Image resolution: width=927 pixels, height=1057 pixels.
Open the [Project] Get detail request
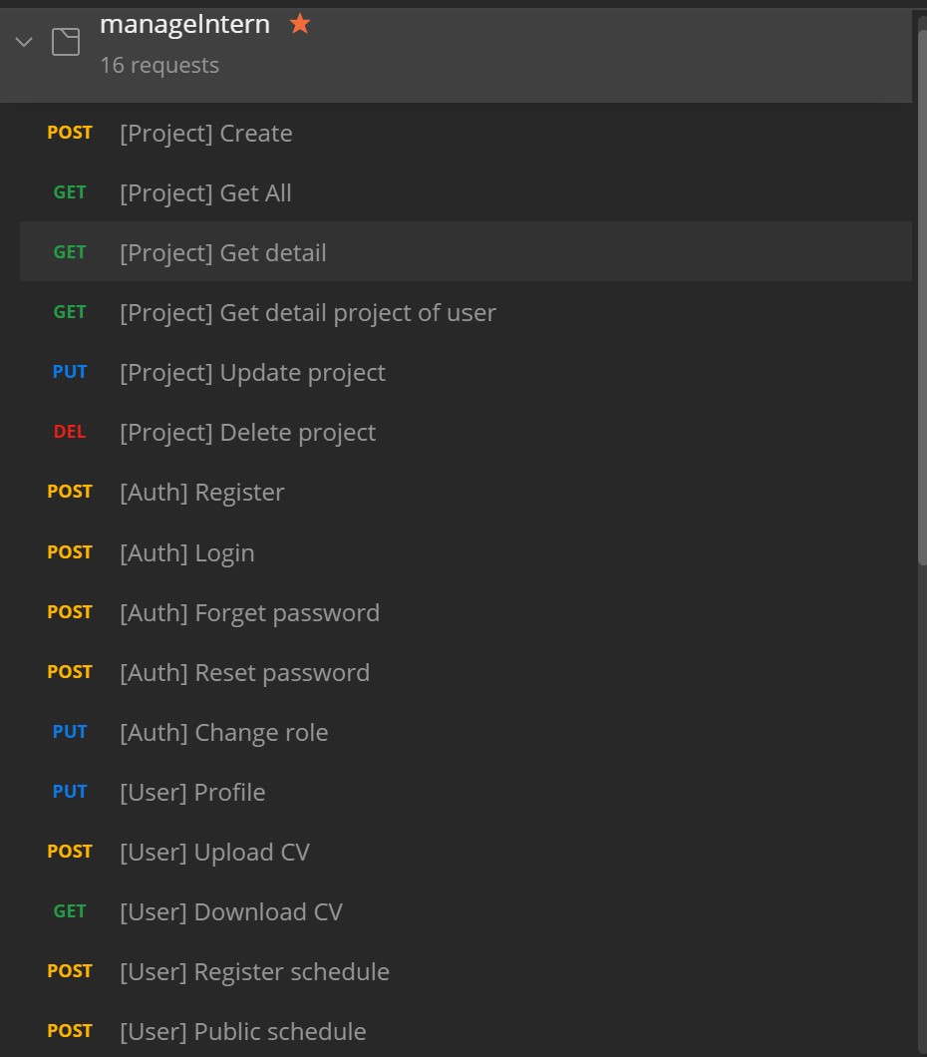[222, 253]
